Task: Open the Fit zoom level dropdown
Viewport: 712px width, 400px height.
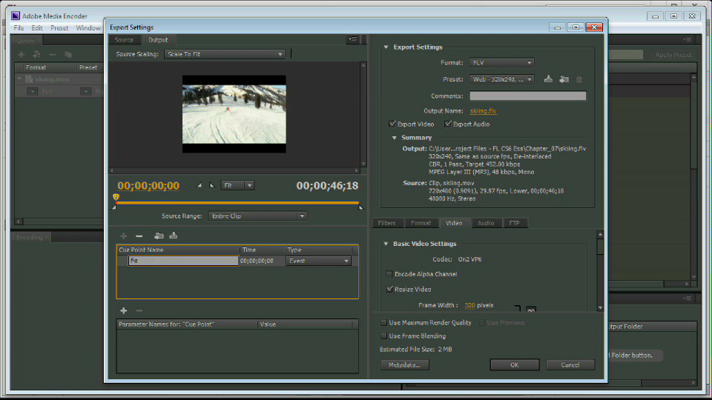Action: 237,185
